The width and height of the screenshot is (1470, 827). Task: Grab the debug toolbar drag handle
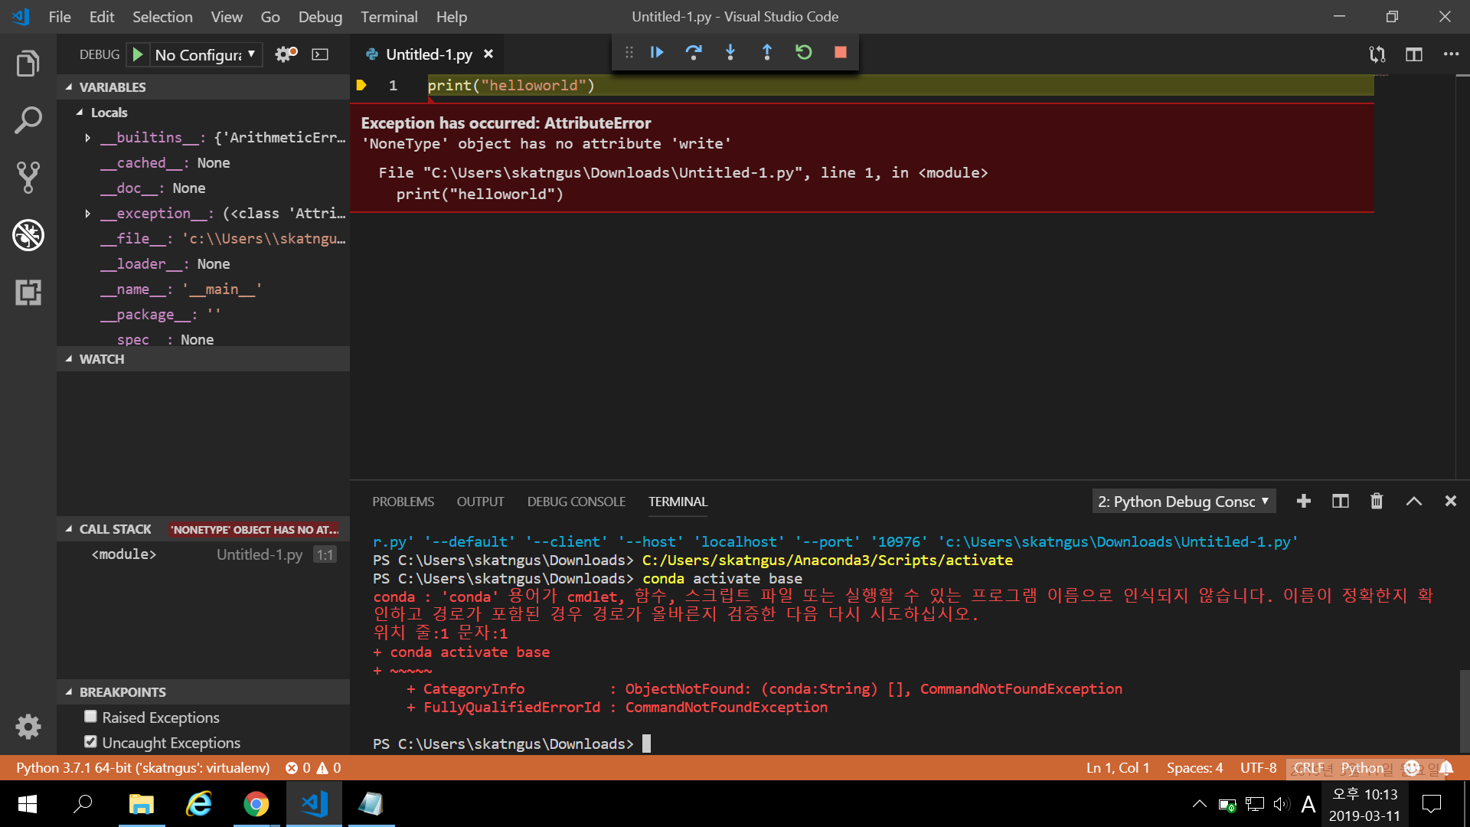pyautogui.click(x=629, y=52)
